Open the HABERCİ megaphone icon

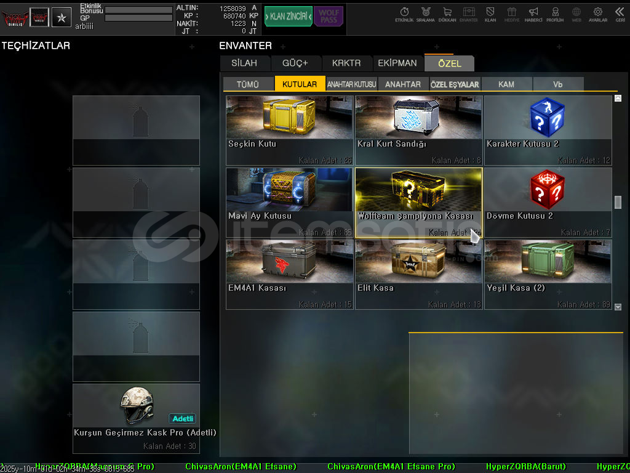[533, 15]
